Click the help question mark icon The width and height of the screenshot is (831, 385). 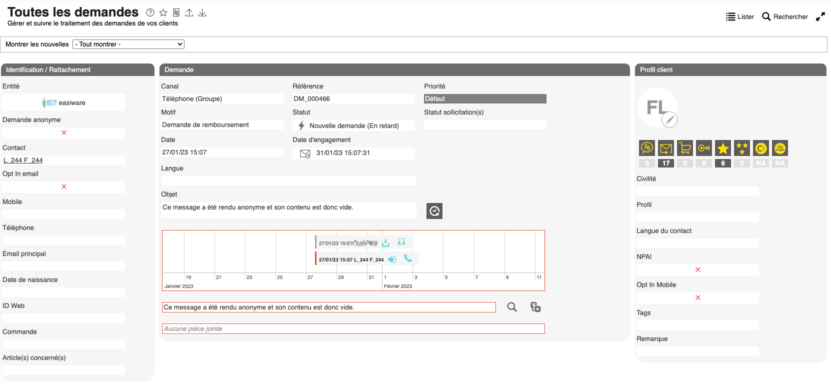150,13
